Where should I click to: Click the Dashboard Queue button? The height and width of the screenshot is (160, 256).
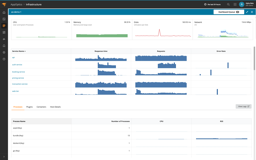tap(229, 12)
